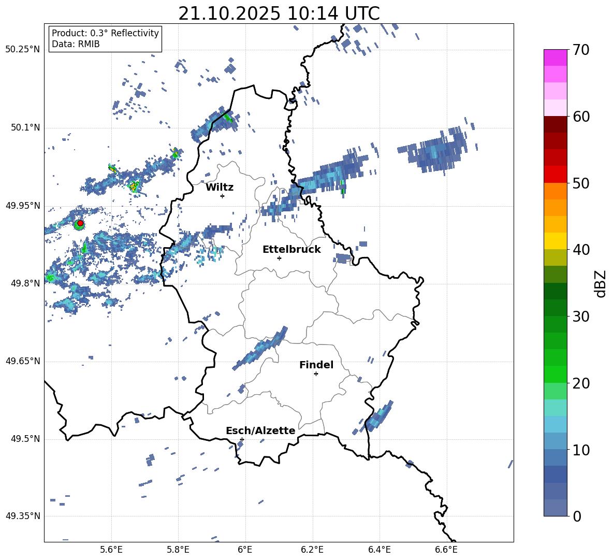Click the 49.5°N latitude label
Screen dimensions: 613x560
(25, 439)
